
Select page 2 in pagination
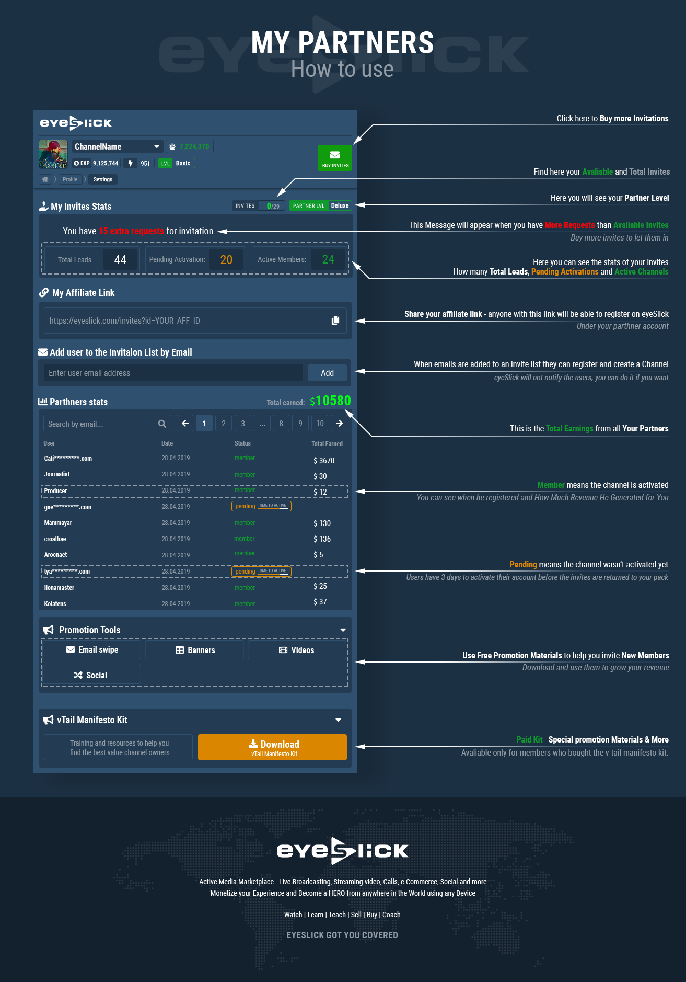(224, 424)
